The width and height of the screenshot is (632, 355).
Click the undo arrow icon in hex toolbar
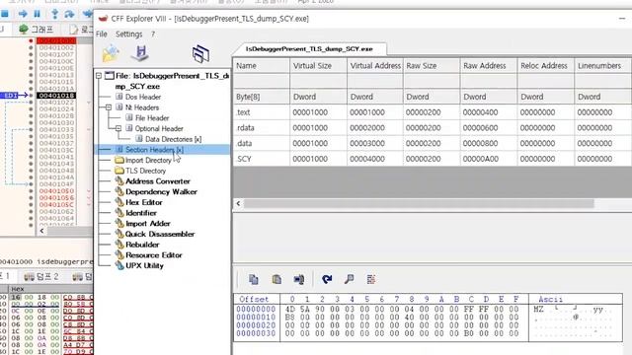click(327, 279)
